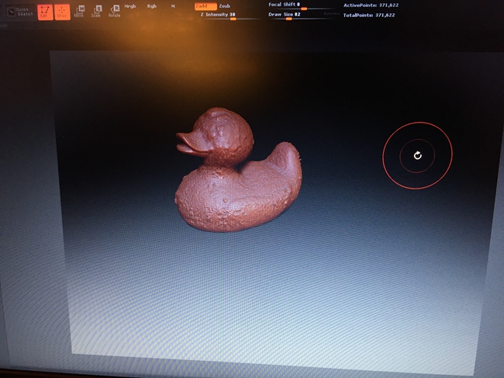The width and height of the screenshot is (504, 378).
Task: Click the TotalPoints count readout
Action: pos(370,15)
